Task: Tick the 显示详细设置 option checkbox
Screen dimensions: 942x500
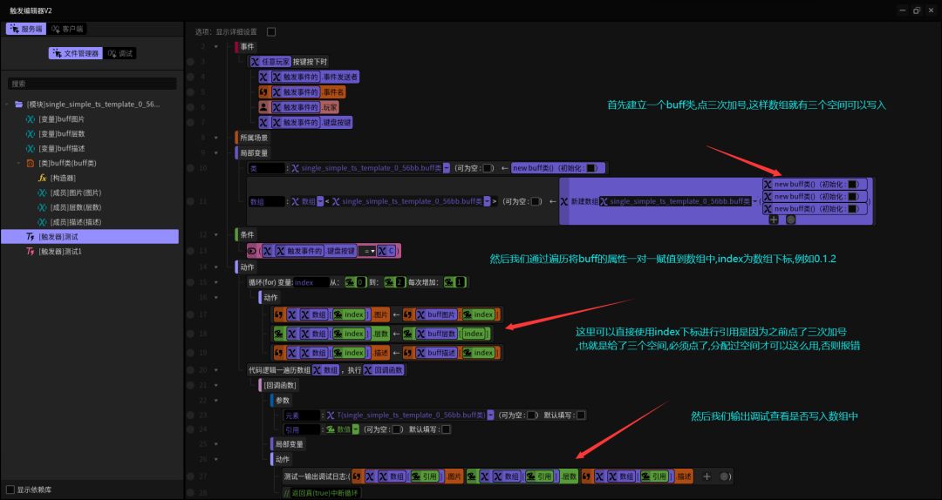Action: [x=271, y=32]
